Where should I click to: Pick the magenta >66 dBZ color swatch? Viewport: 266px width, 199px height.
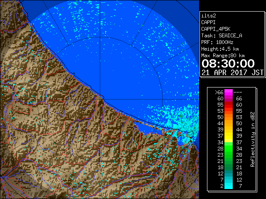tap(229, 92)
